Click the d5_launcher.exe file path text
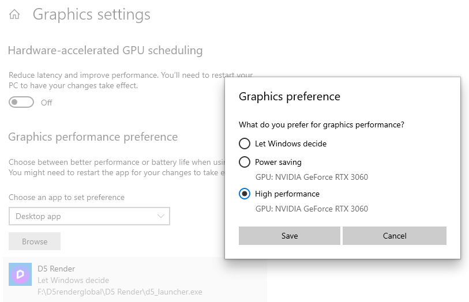This screenshot has width=469, height=302. (x=120, y=292)
